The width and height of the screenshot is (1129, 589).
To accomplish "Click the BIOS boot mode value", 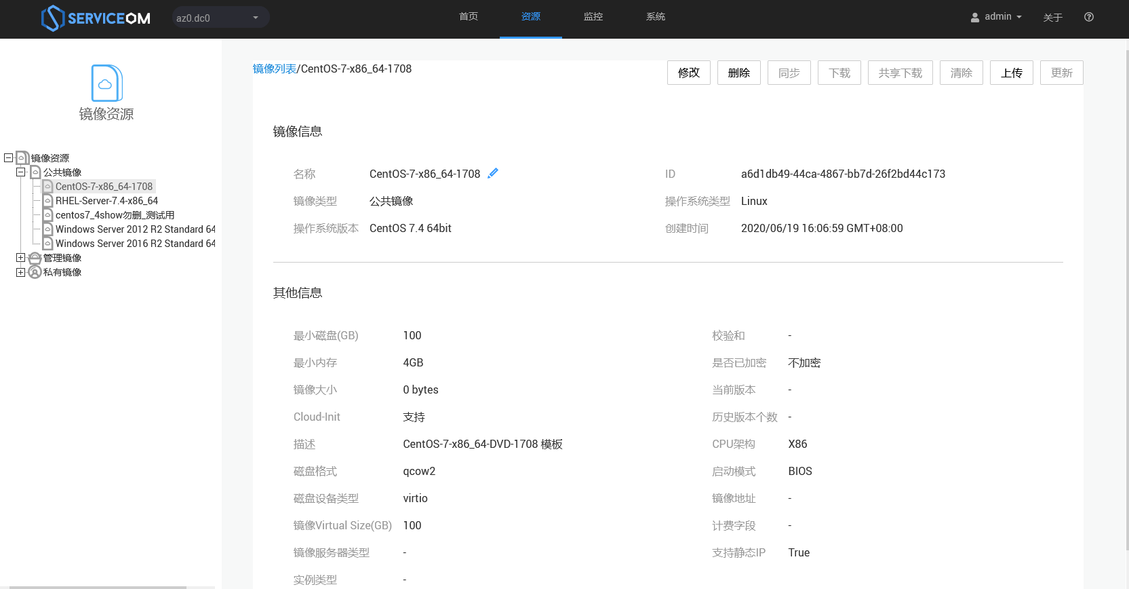I will pyautogui.click(x=800, y=471).
